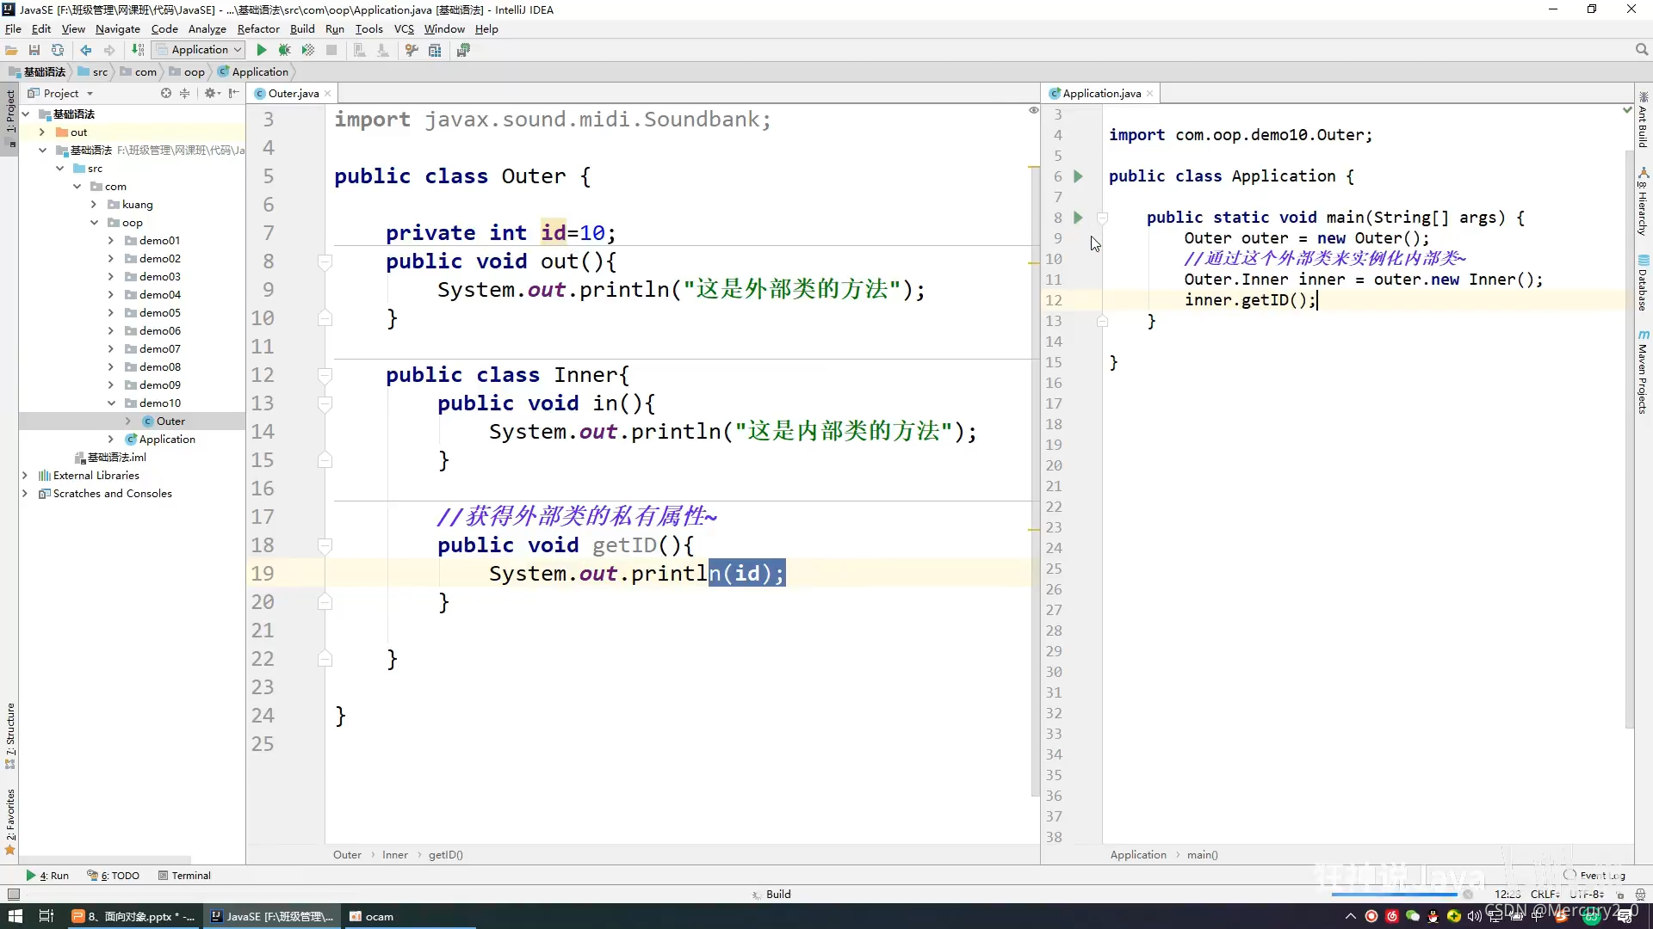This screenshot has height=929, width=1653.
Task: Toggle the 4: Run tool window
Action: (47, 876)
